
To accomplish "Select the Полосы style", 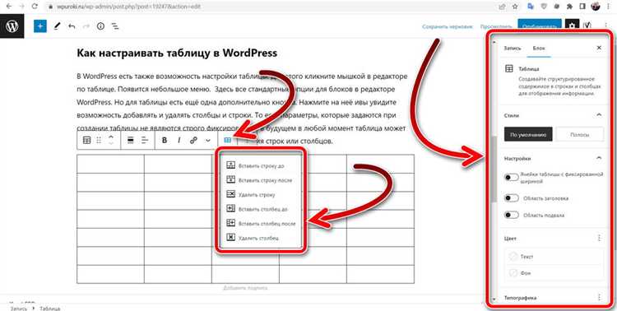I will click(580, 134).
